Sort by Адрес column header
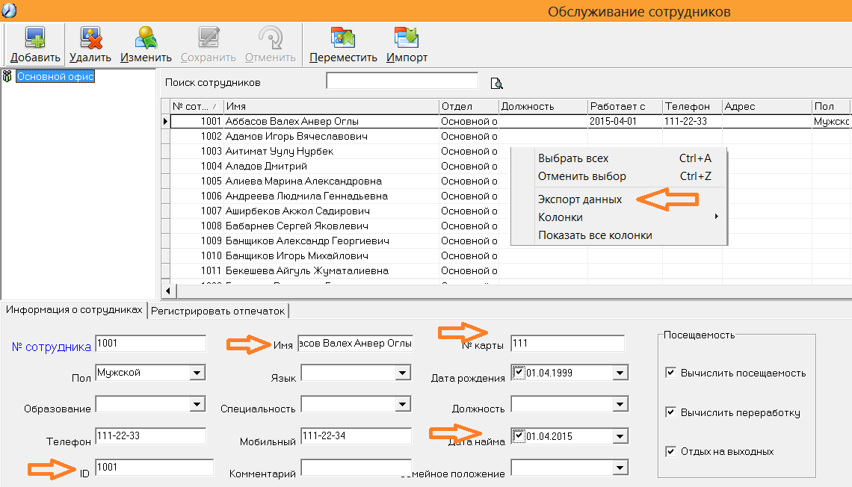This screenshot has height=487, width=852. tap(768, 106)
